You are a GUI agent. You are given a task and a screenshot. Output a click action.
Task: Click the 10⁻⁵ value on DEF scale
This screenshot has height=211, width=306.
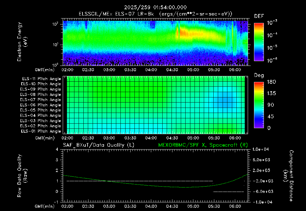(x=272, y=48)
